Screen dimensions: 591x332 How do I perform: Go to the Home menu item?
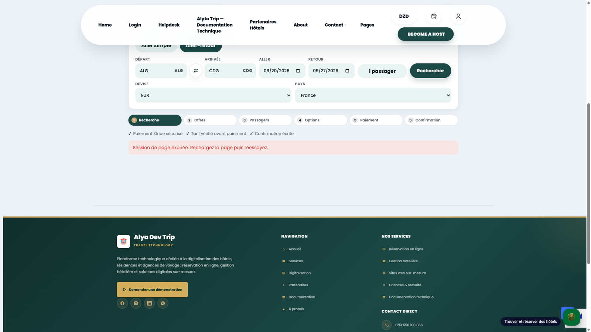pyautogui.click(x=105, y=25)
